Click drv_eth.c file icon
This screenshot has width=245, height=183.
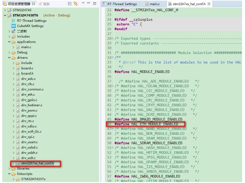tap(18, 95)
